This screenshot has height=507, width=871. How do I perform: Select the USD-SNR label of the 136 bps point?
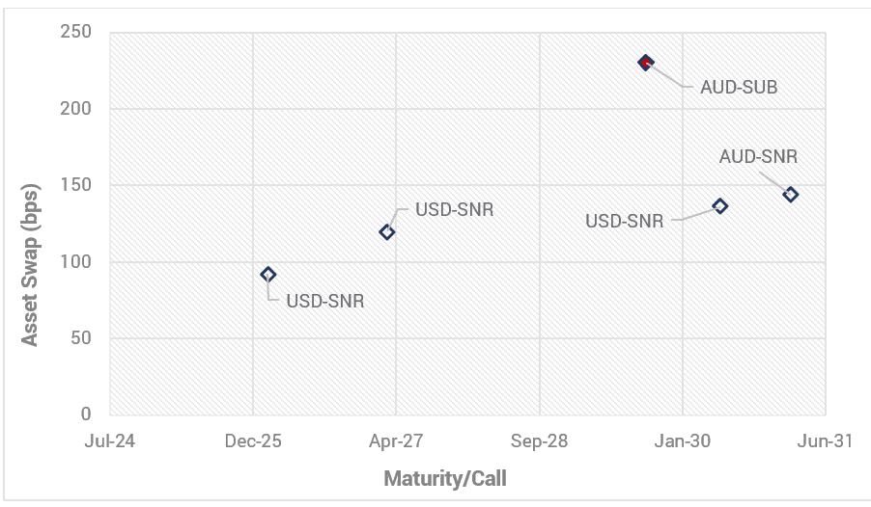[624, 221]
